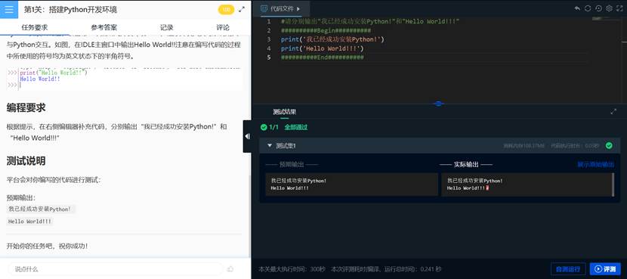Open the code history icon in editor toolbar

pos(598,8)
